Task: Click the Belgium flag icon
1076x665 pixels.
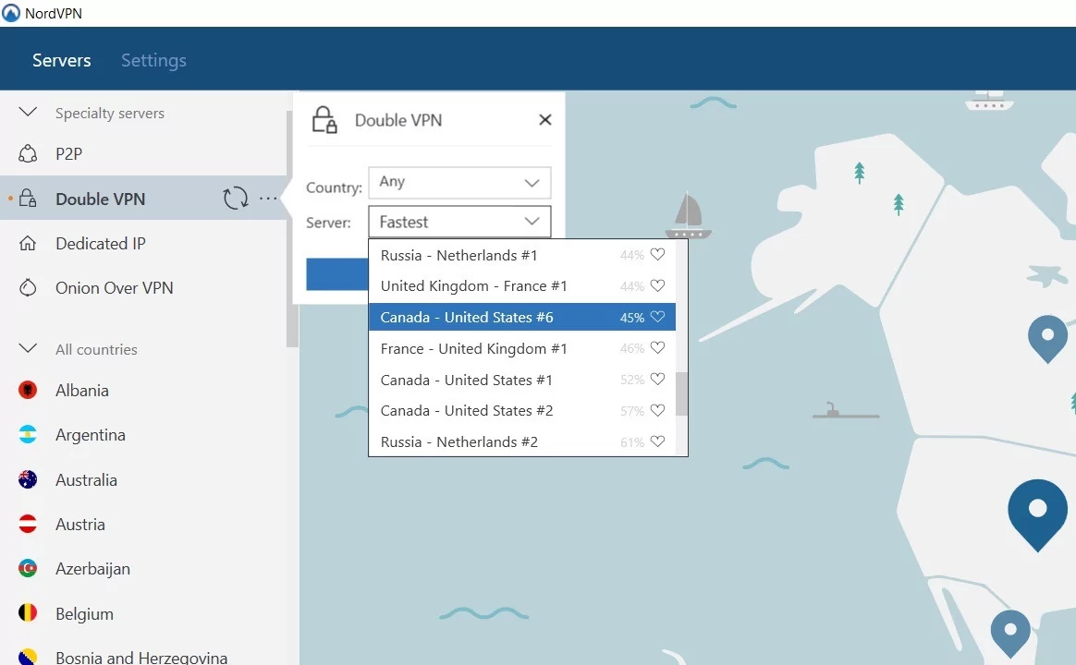Action: 28,613
